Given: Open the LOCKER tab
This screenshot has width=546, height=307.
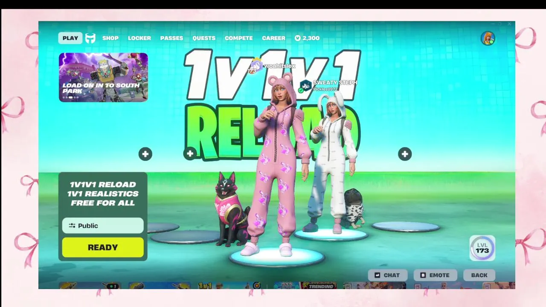Looking at the screenshot, I should (139, 38).
